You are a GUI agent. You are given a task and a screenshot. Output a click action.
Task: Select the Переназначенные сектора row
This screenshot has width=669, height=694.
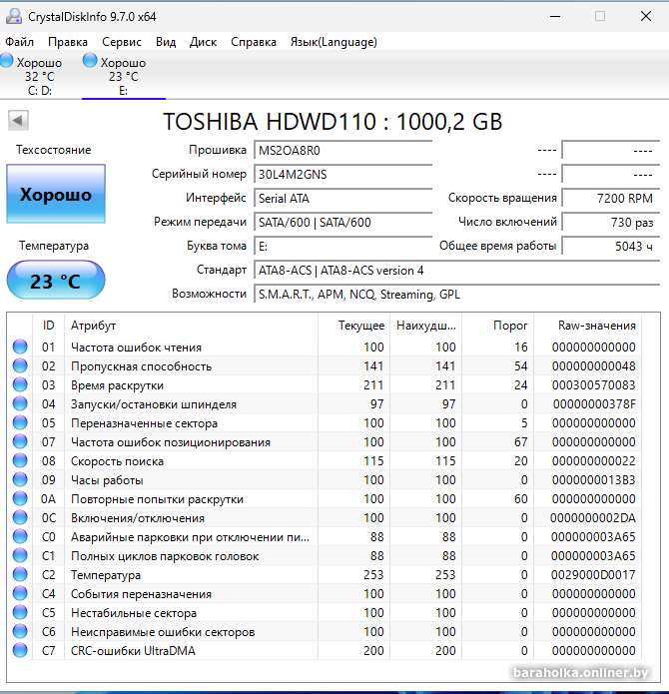pos(325,423)
